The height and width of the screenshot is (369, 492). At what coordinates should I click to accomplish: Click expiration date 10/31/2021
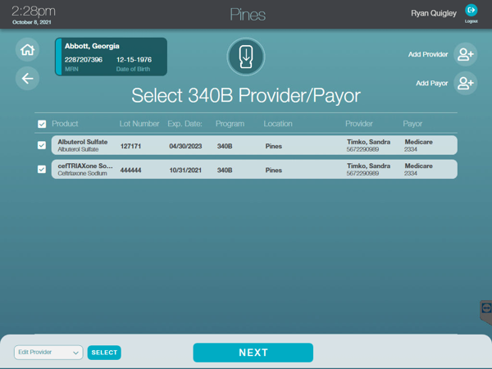tap(185, 170)
